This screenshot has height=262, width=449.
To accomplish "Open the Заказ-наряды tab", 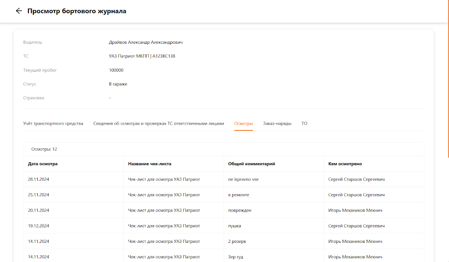I will [x=277, y=123].
